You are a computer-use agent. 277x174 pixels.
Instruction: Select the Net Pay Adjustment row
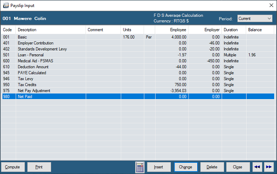pos(138,91)
